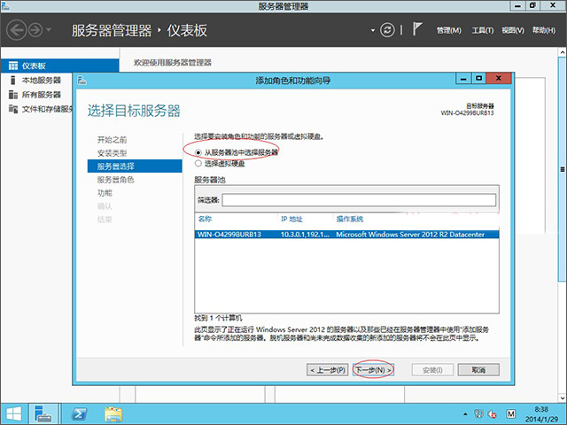567x425 pixels.
Task: Open the notifications flag icon
Action: (416, 30)
